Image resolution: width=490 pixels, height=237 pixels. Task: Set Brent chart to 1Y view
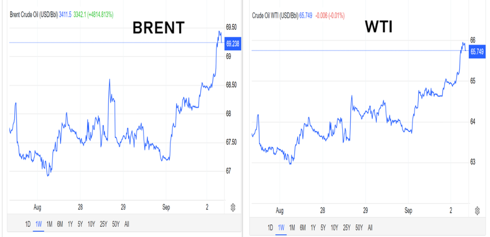(70, 224)
